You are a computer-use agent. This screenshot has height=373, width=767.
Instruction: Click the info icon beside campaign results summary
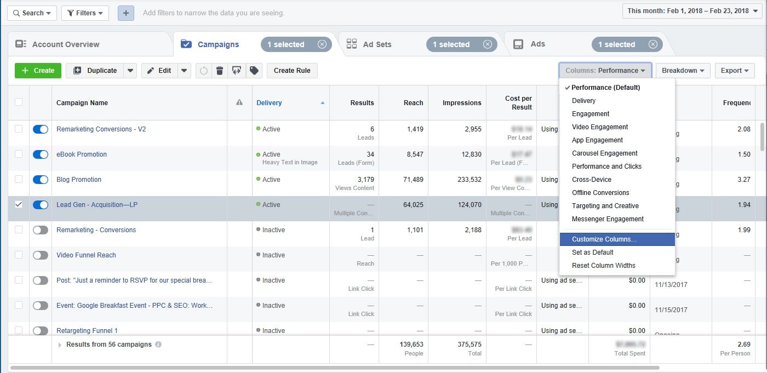coord(159,345)
